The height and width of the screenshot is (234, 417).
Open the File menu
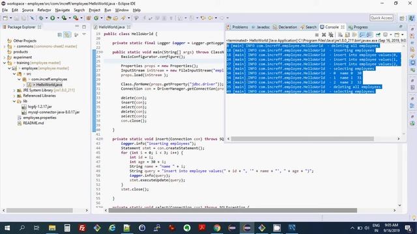pyautogui.click(x=5, y=10)
